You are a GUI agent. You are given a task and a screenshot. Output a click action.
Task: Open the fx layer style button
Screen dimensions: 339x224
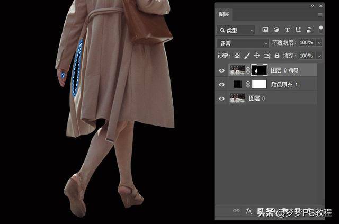click(x=249, y=211)
